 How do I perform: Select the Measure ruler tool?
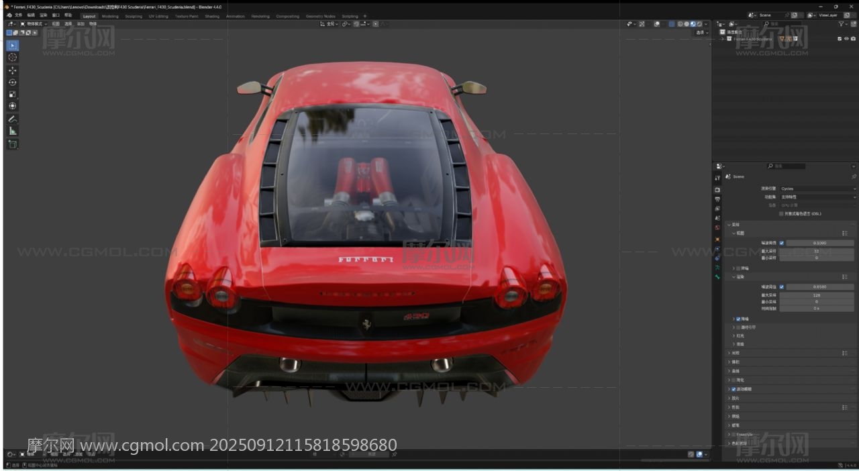pyautogui.click(x=13, y=131)
